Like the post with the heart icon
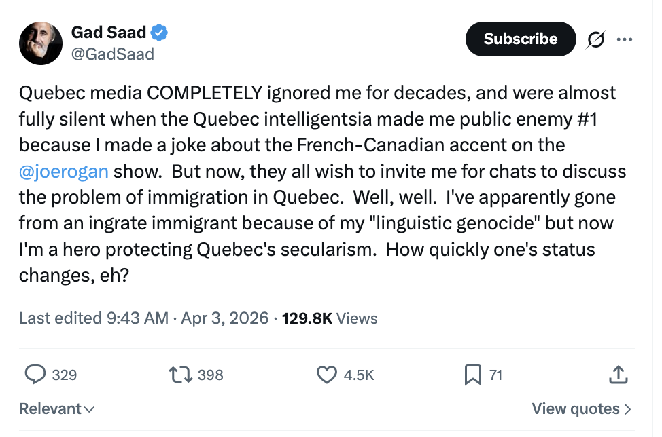Image resolution: width=662 pixels, height=437 pixels. tap(328, 374)
